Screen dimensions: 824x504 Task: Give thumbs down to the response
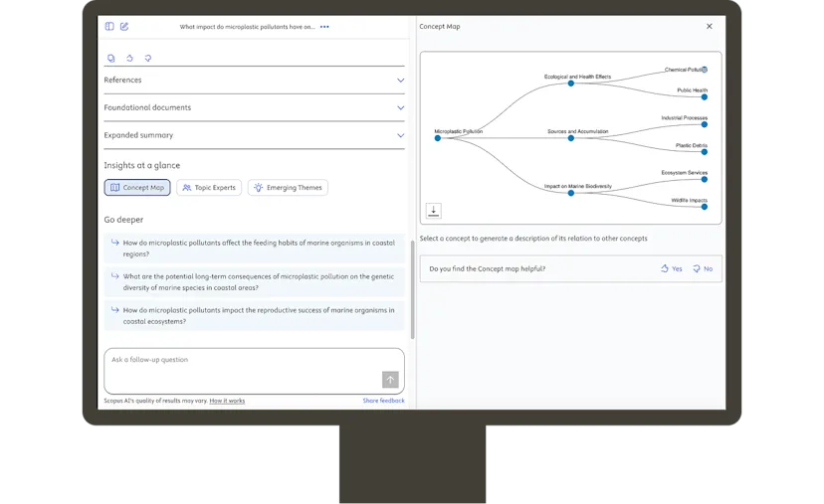coord(148,59)
